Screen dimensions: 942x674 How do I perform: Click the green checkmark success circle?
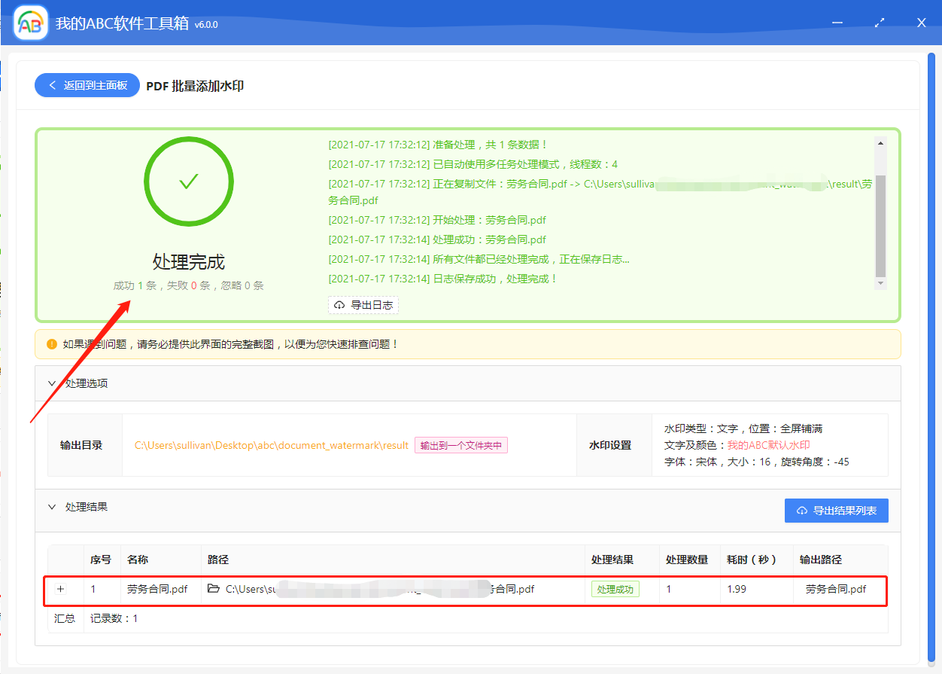188,181
